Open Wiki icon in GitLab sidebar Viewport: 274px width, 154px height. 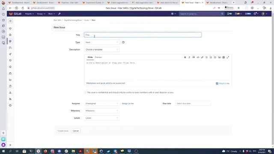[10, 86]
